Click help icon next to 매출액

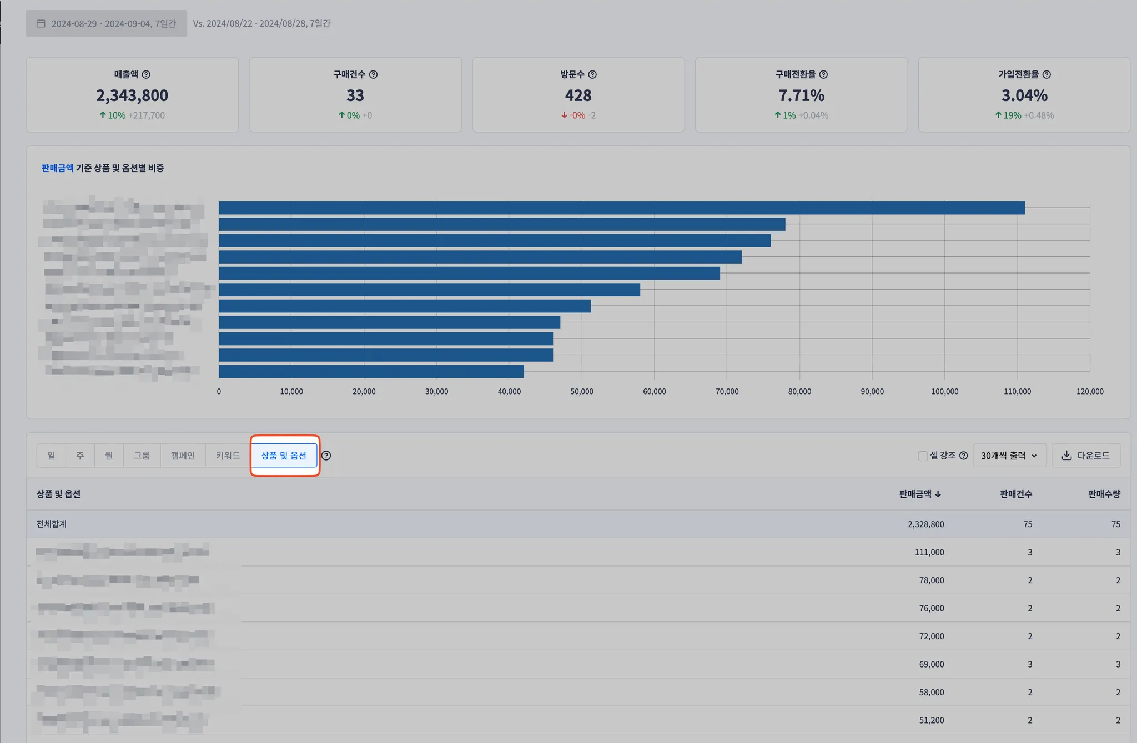point(146,74)
